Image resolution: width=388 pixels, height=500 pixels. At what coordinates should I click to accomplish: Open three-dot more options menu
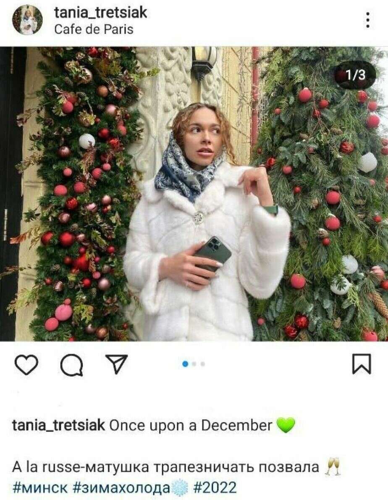[367, 20]
